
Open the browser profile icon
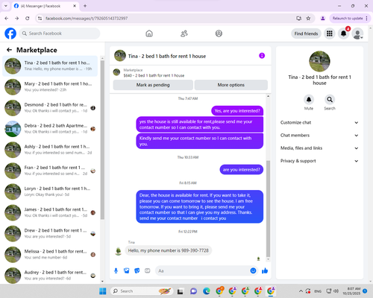(x=323, y=19)
